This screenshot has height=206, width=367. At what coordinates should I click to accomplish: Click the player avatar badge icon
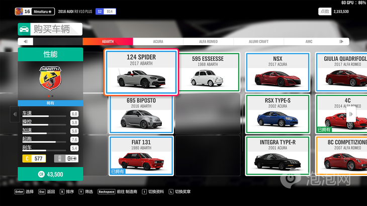(x=19, y=12)
